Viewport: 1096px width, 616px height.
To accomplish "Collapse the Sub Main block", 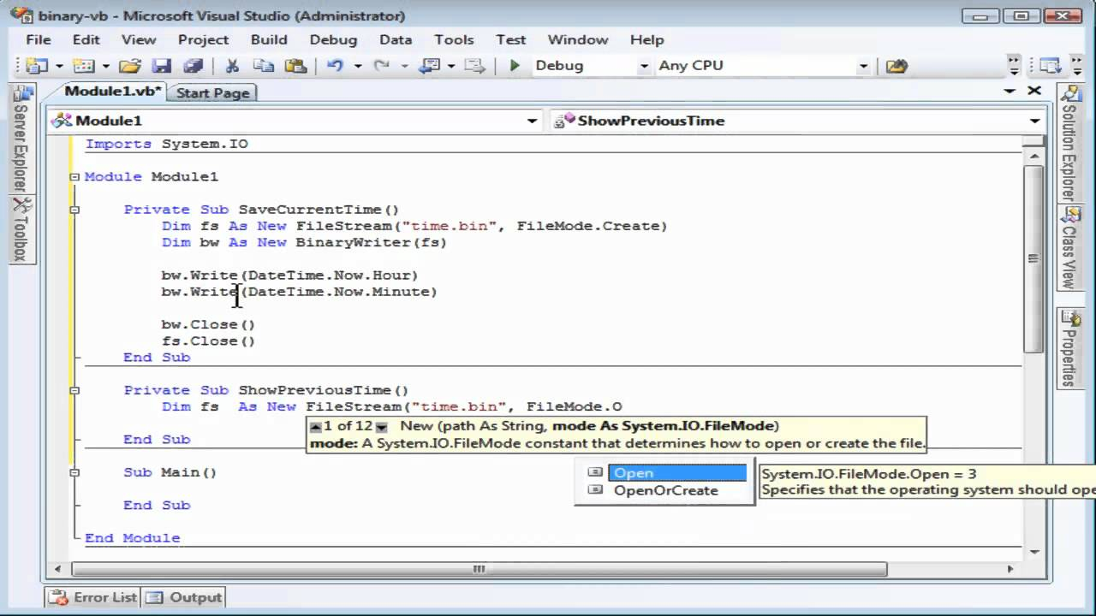I will tap(74, 472).
